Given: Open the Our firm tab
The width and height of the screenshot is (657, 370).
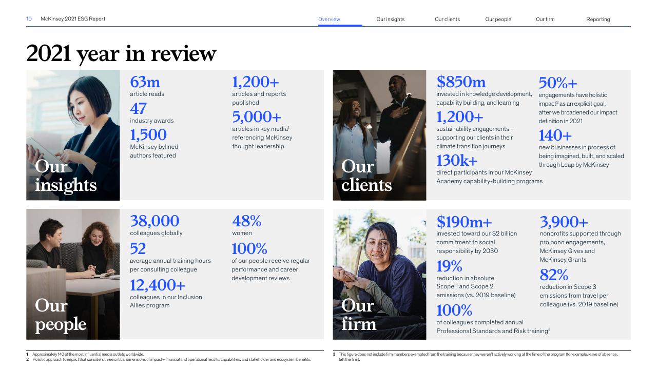Looking at the screenshot, I should (545, 20).
